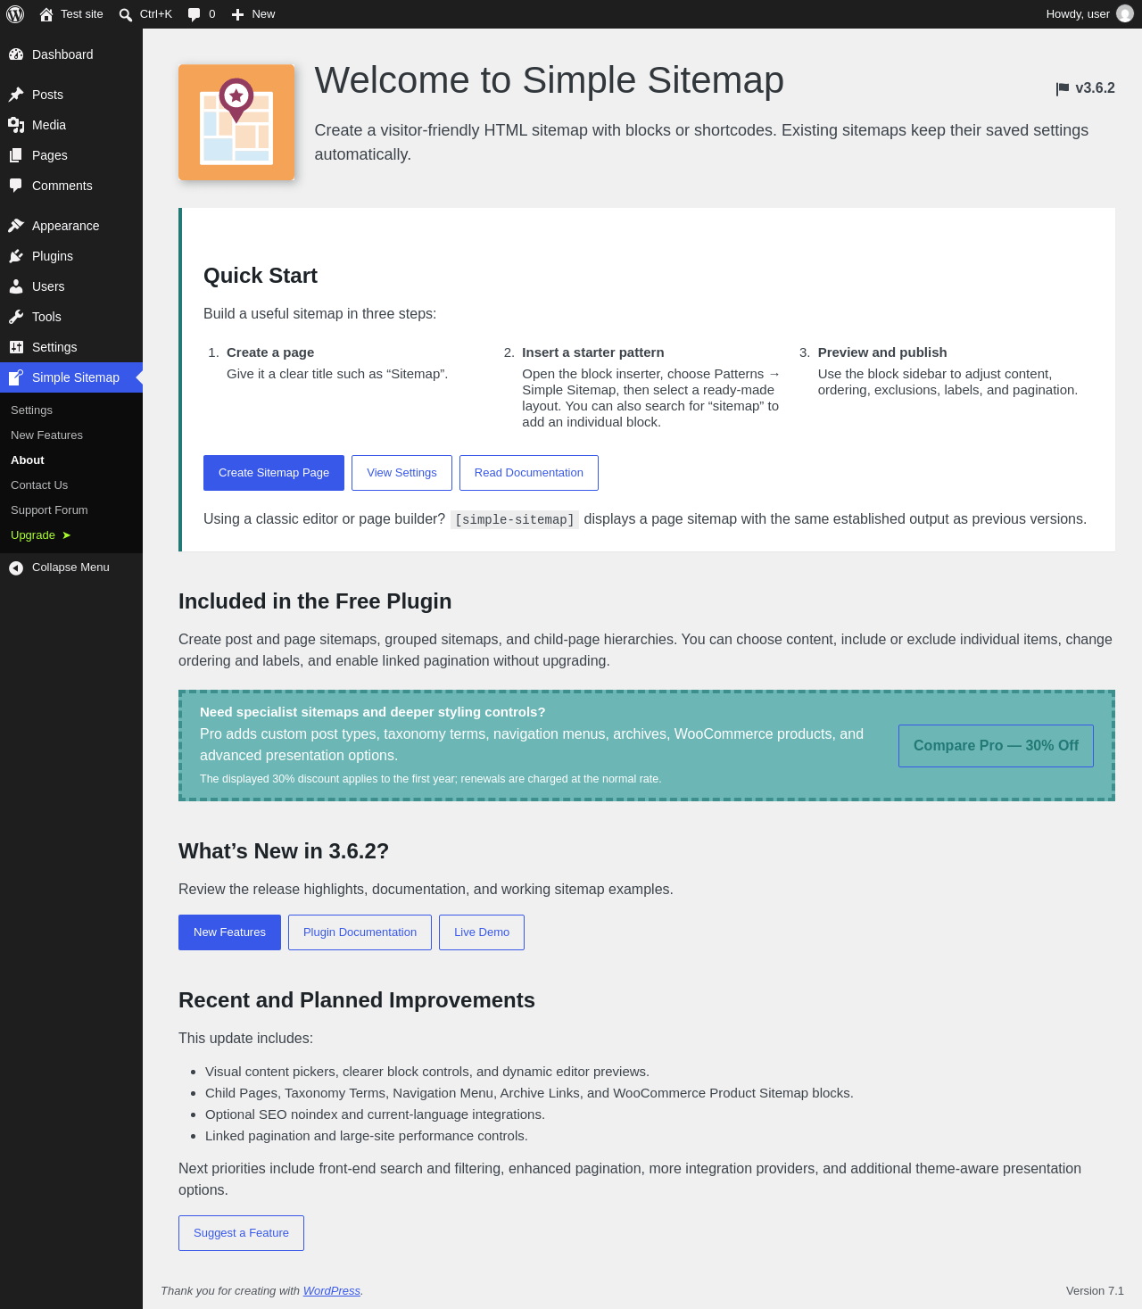This screenshot has width=1142, height=1309.
Task: Click the Pages icon in sidebar
Action: pyautogui.click(x=16, y=155)
